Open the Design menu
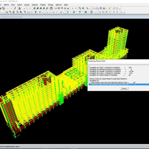 (50, 5)
